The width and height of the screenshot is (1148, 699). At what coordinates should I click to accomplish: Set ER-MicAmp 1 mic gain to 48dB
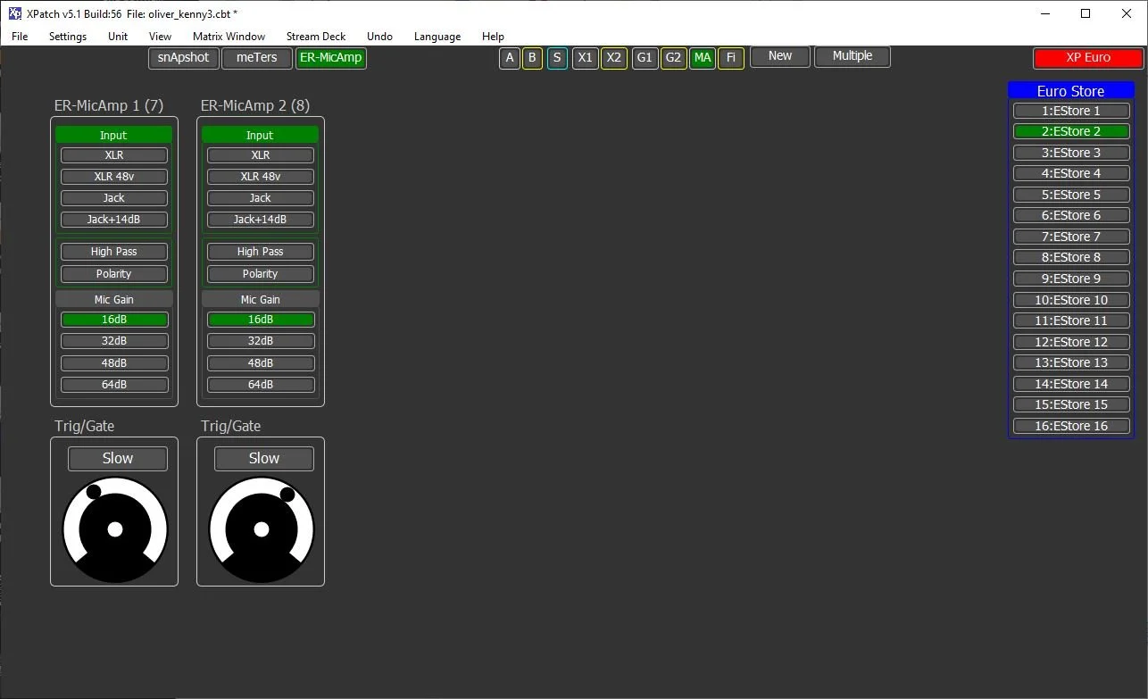click(x=114, y=363)
